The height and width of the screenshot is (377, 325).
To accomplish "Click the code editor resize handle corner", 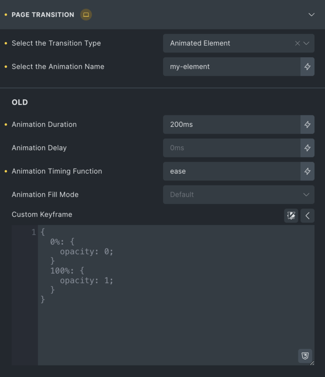I will tap(312, 363).
